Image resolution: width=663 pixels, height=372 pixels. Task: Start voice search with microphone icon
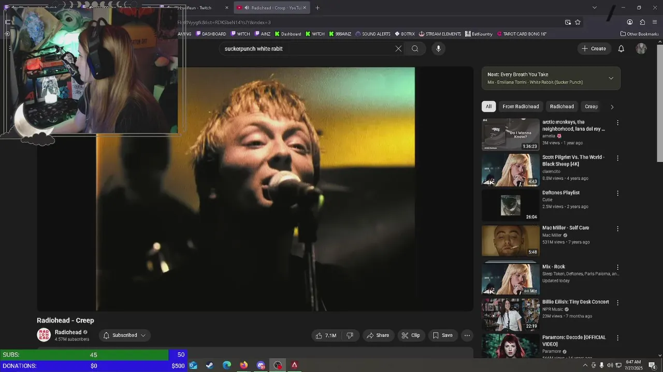pos(438,49)
